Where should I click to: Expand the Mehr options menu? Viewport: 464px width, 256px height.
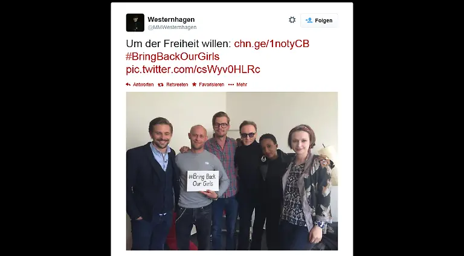pos(242,85)
